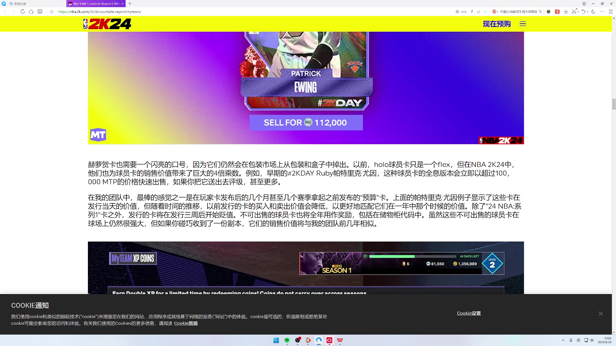Screen dimensions: 616x346
Task: Go back to the previous page
Action: [x=5, y=12]
